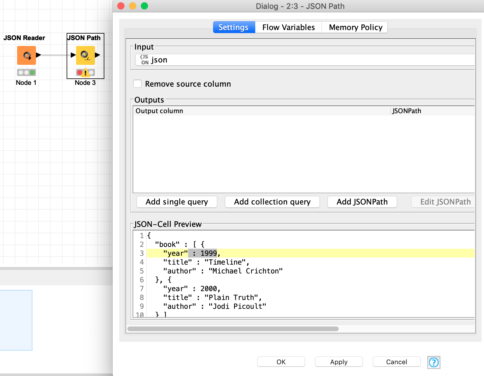Click the "author" : "Michael Crichton" line

tap(223, 271)
